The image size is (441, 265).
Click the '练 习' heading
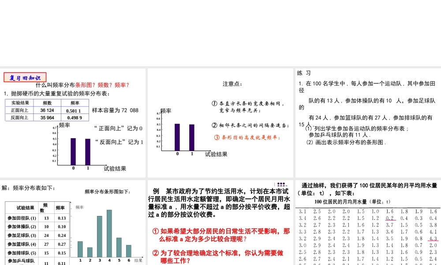pos(304,73)
